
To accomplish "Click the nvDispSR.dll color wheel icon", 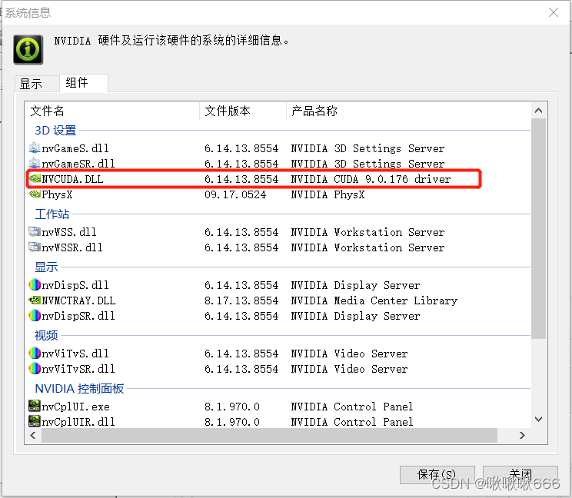I will 35,315.
